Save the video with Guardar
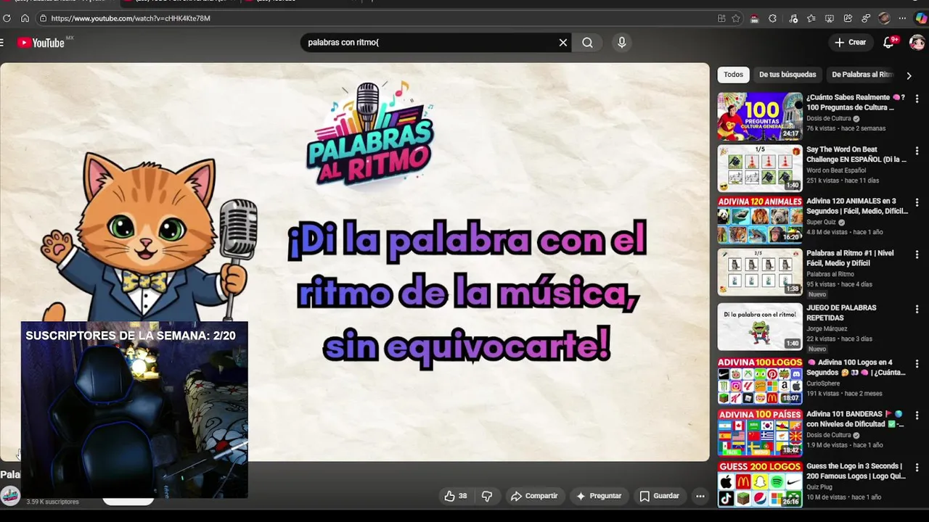Viewport: 929px width, 522px height. pos(659,496)
